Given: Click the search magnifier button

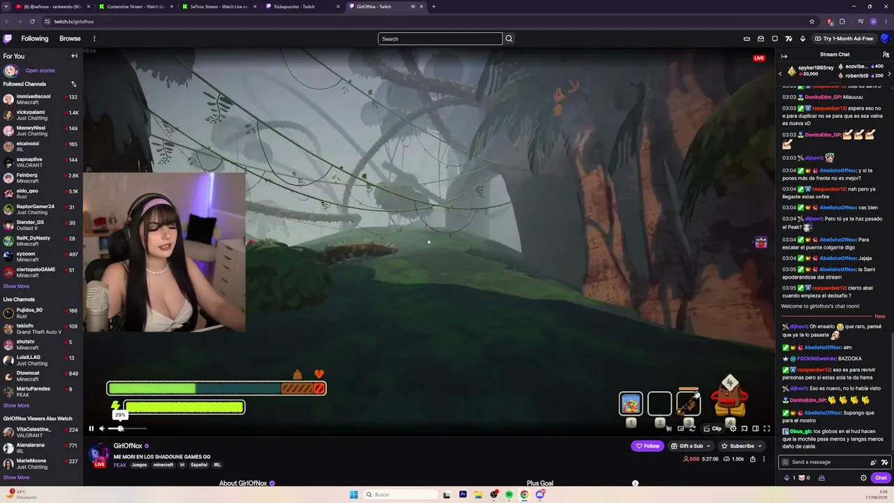Looking at the screenshot, I should (508, 38).
